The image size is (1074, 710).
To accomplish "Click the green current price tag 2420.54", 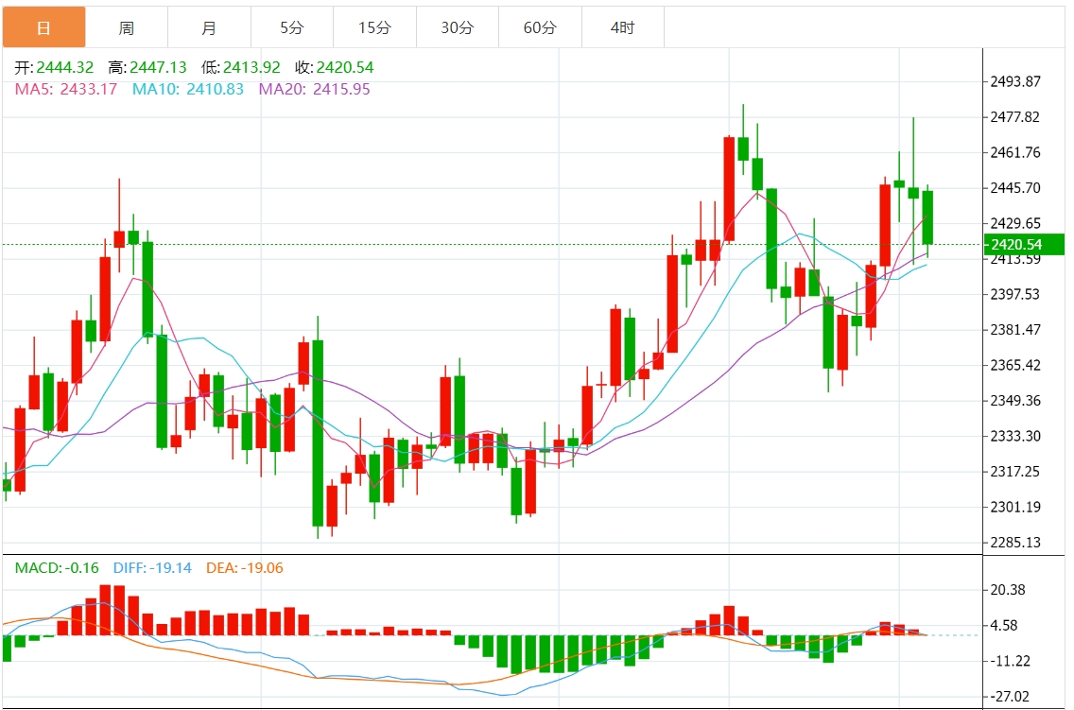I will click(x=1024, y=245).
